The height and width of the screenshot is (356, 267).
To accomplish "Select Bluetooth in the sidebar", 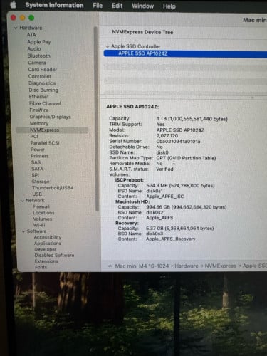I will (x=39, y=56).
